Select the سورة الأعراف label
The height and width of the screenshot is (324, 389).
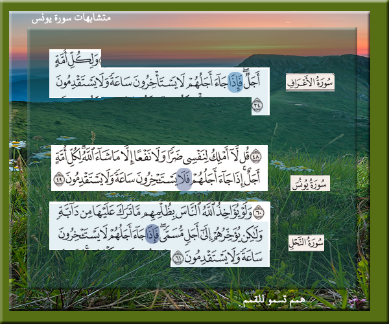pyautogui.click(x=310, y=82)
